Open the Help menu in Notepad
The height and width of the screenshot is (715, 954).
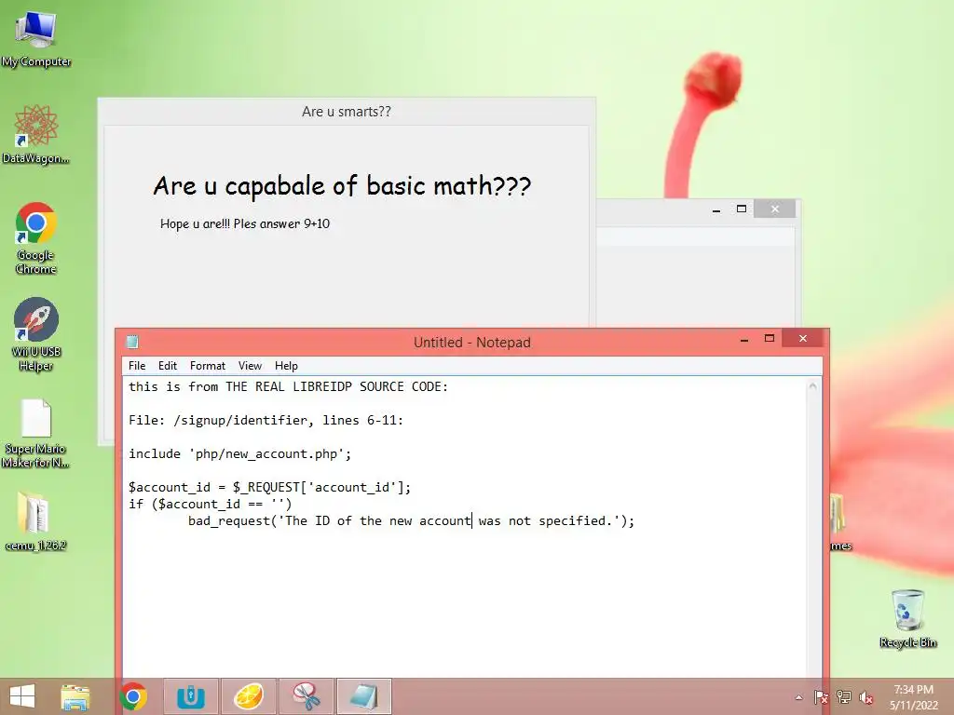(286, 365)
